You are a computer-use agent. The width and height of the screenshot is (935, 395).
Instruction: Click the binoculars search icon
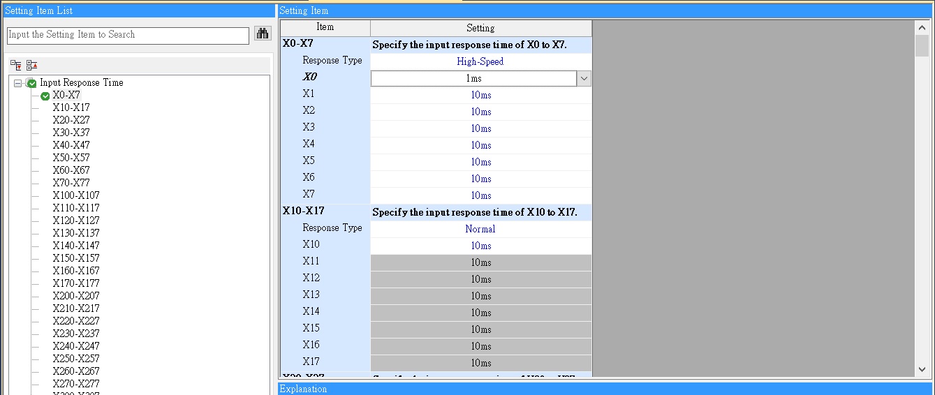pyautogui.click(x=263, y=33)
